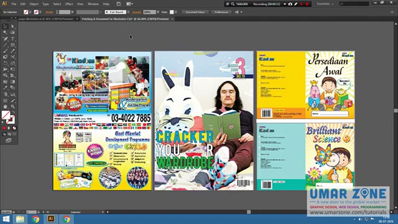Open the Type menu

tap(46, 4)
